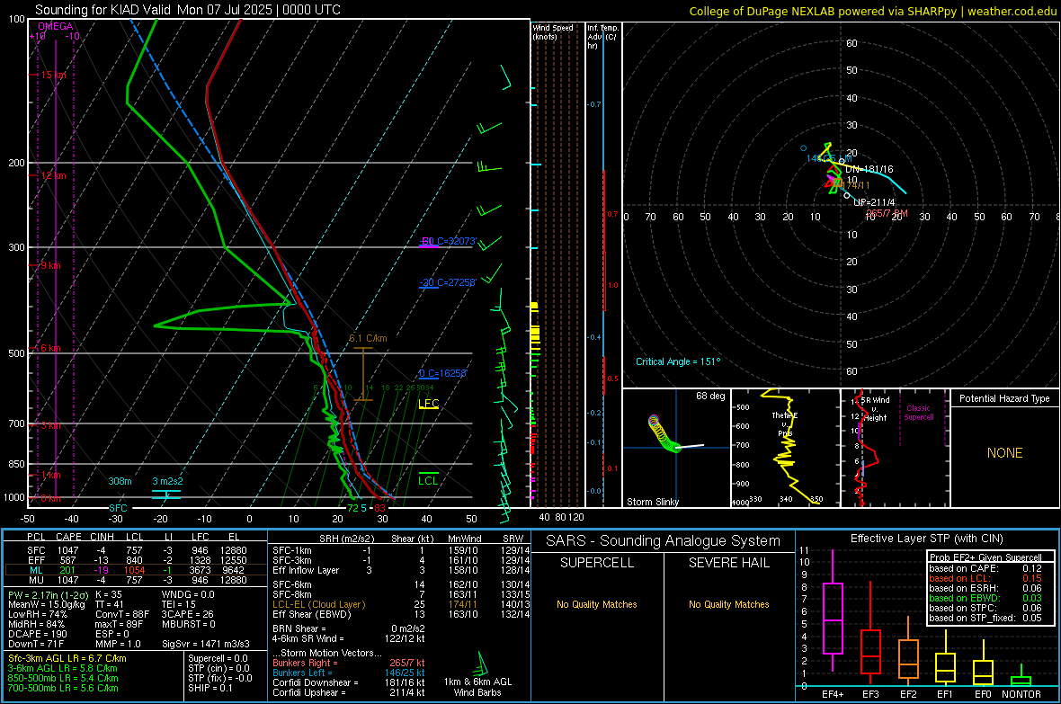Click the magenta 'Classic Supercell' label
Screen dimensions: 1061x704
[x=918, y=413]
